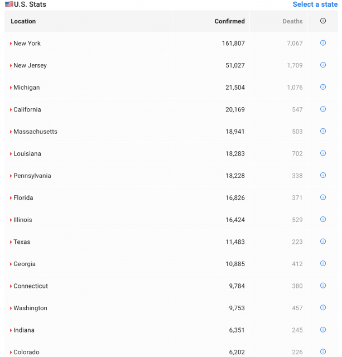Show info for California row
The image size is (342, 357).
pyautogui.click(x=323, y=109)
